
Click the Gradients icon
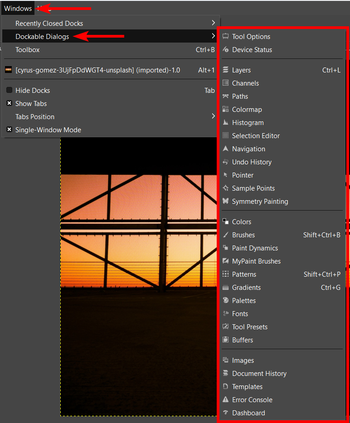tap(225, 288)
